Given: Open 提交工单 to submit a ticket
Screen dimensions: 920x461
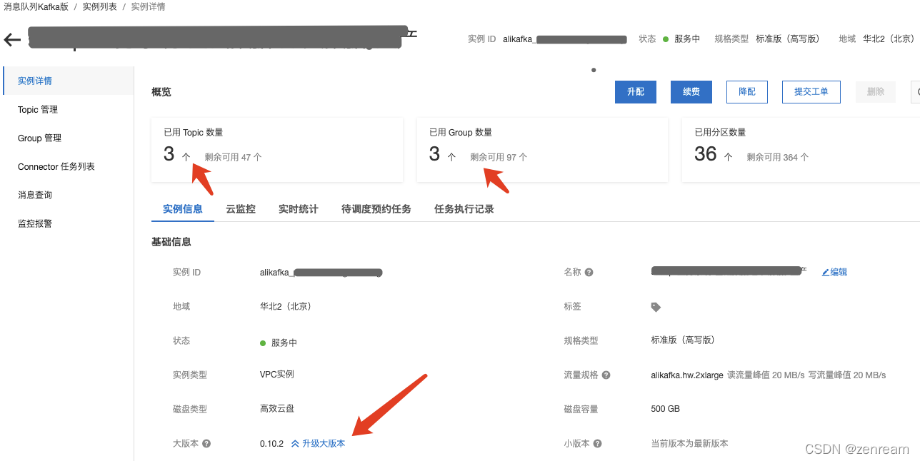Looking at the screenshot, I should click(x=811, y=91).
